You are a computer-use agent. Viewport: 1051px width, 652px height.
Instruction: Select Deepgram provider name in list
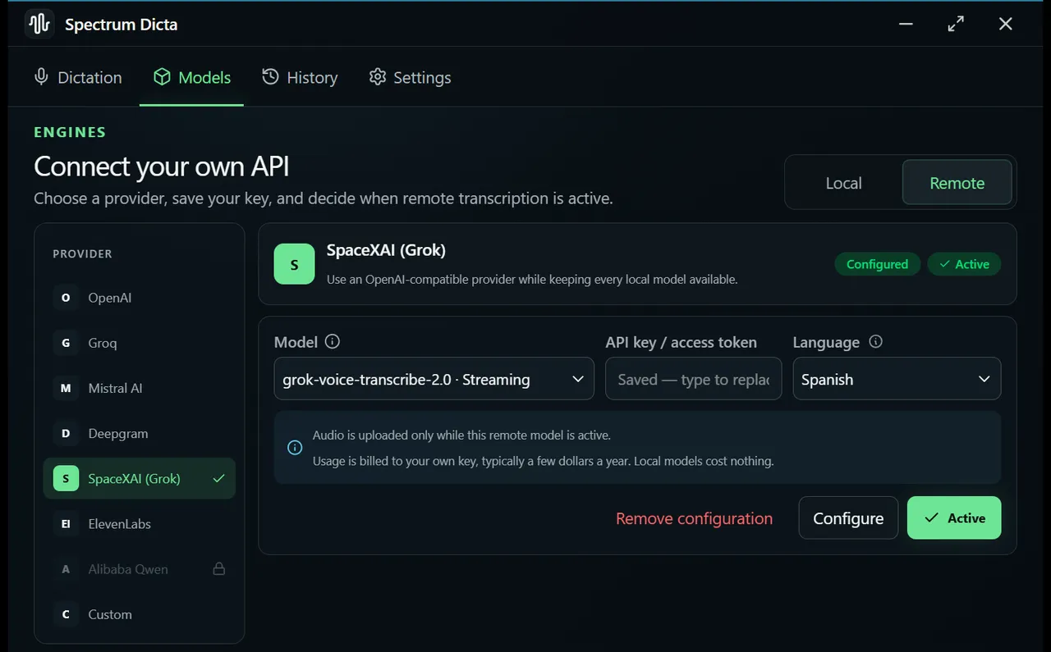click(x=118, y=433)
